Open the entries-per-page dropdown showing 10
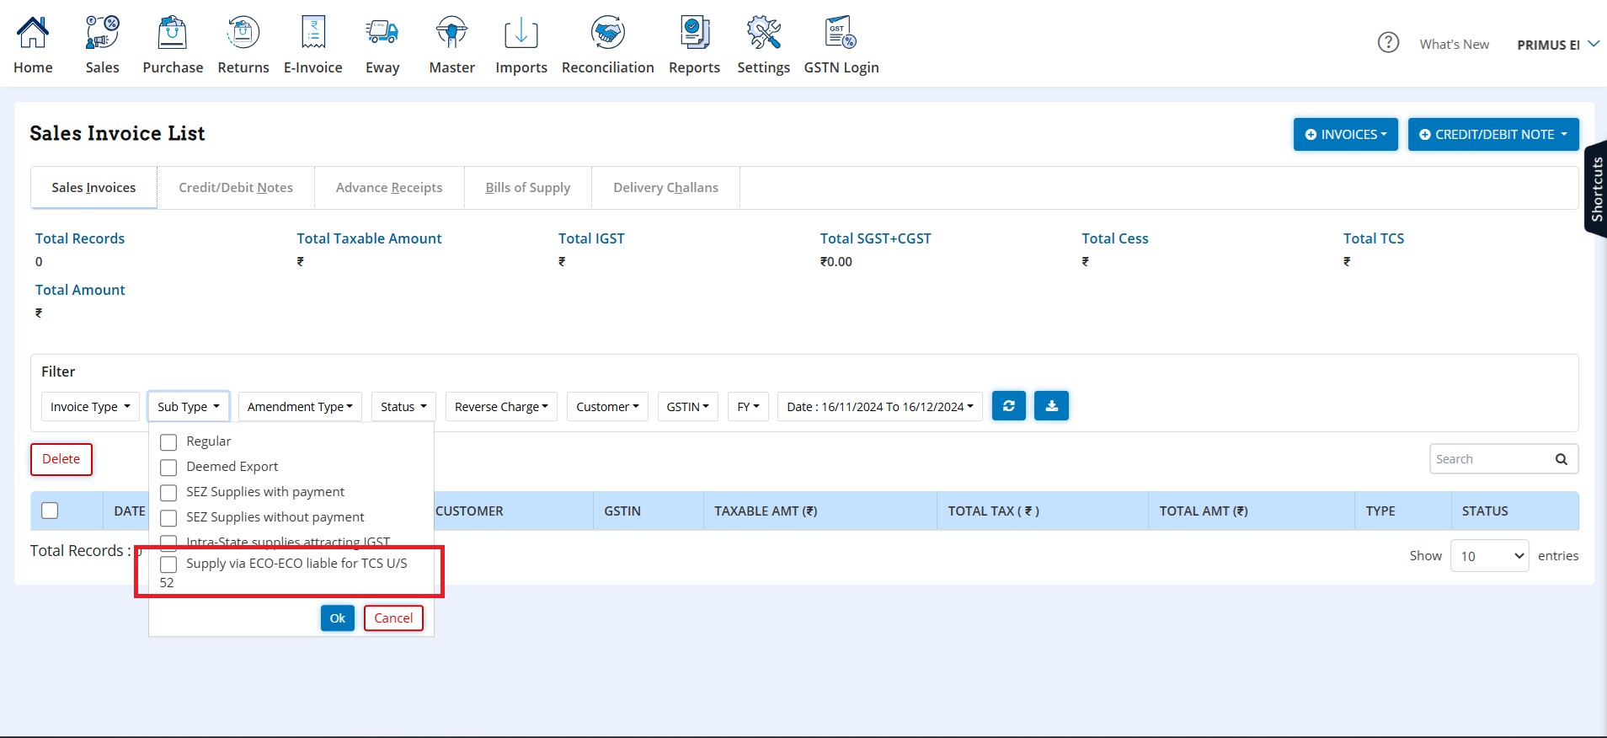Screen dimensions: 1607x738 tap(1489, 556)
